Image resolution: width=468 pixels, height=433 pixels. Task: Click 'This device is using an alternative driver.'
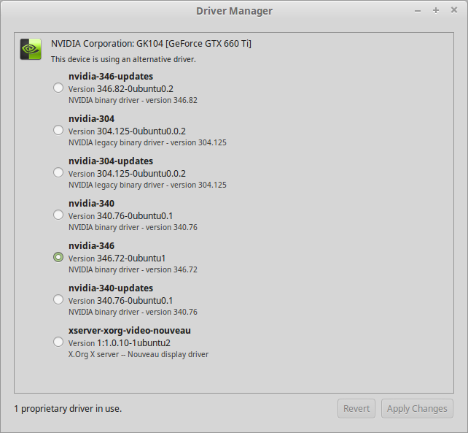tap(123, 59)
